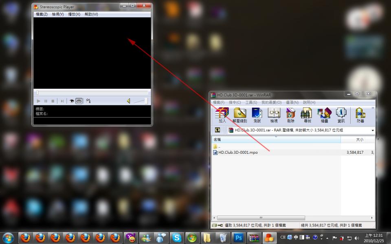Click the Action Center flag tray icon

[x=335, y=238]
